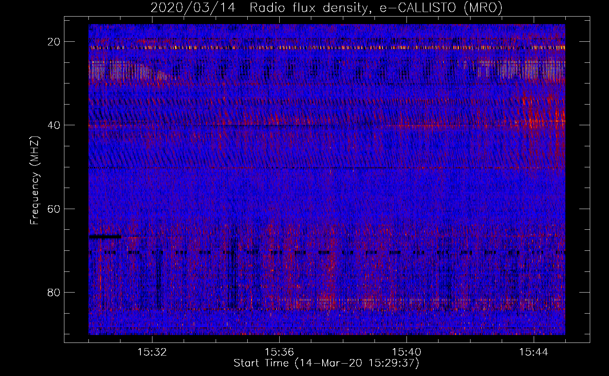The width and height of the screenshot is (609, 376).
Task: Click the time tick label "15:44"
Action: pos(534,352)
